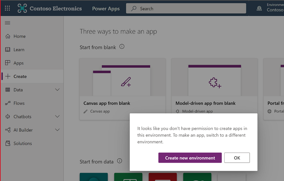Open the Portal from blank card

pyautogui.click(x=274, y=89)
